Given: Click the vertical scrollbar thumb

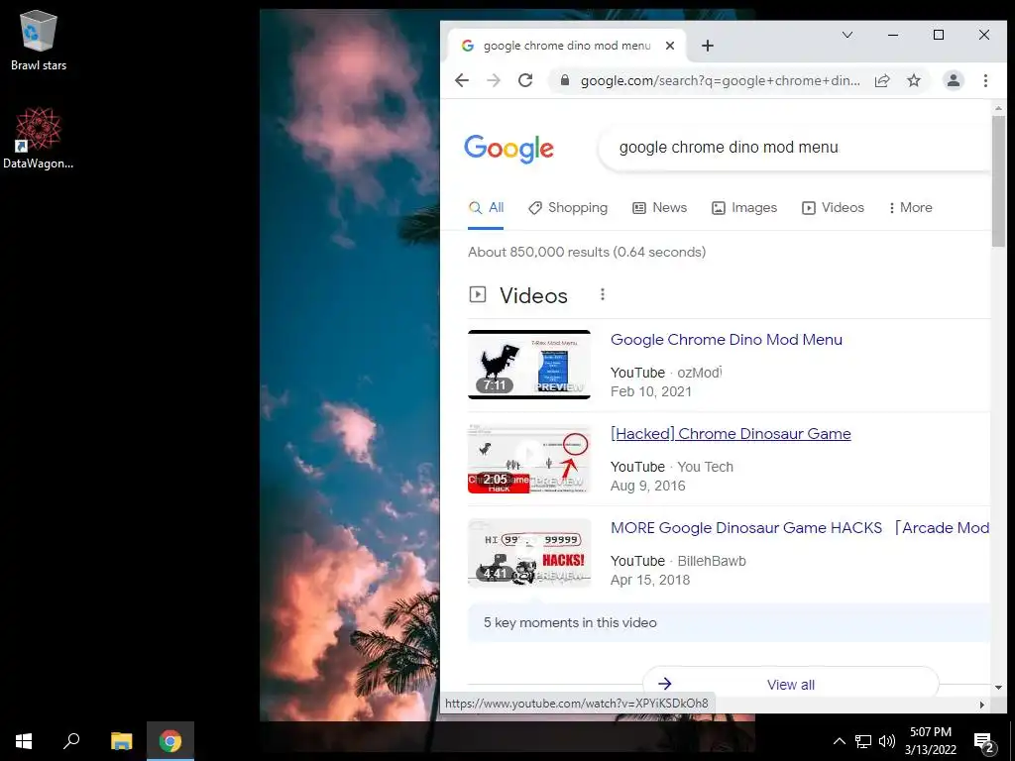Looking at the screenshot, I should click(998, 181).
